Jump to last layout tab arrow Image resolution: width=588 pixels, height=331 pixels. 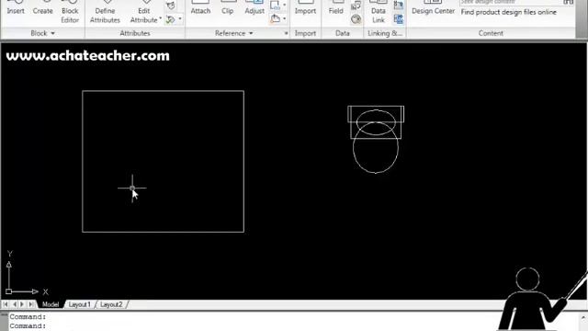31,304
